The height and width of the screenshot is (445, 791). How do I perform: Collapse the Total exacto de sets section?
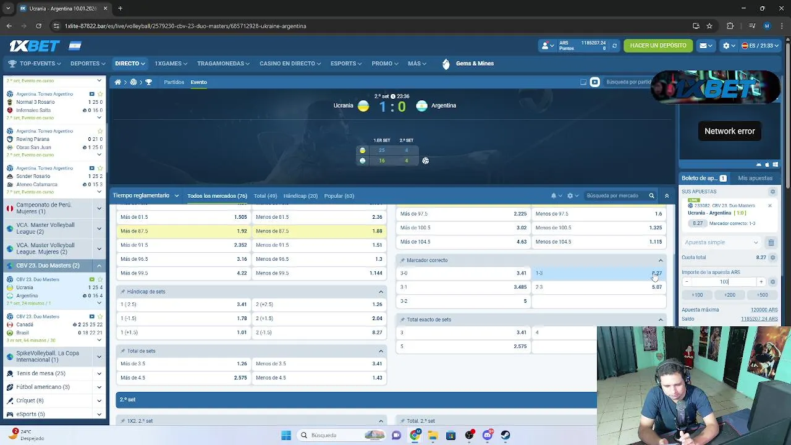(661, 320)
